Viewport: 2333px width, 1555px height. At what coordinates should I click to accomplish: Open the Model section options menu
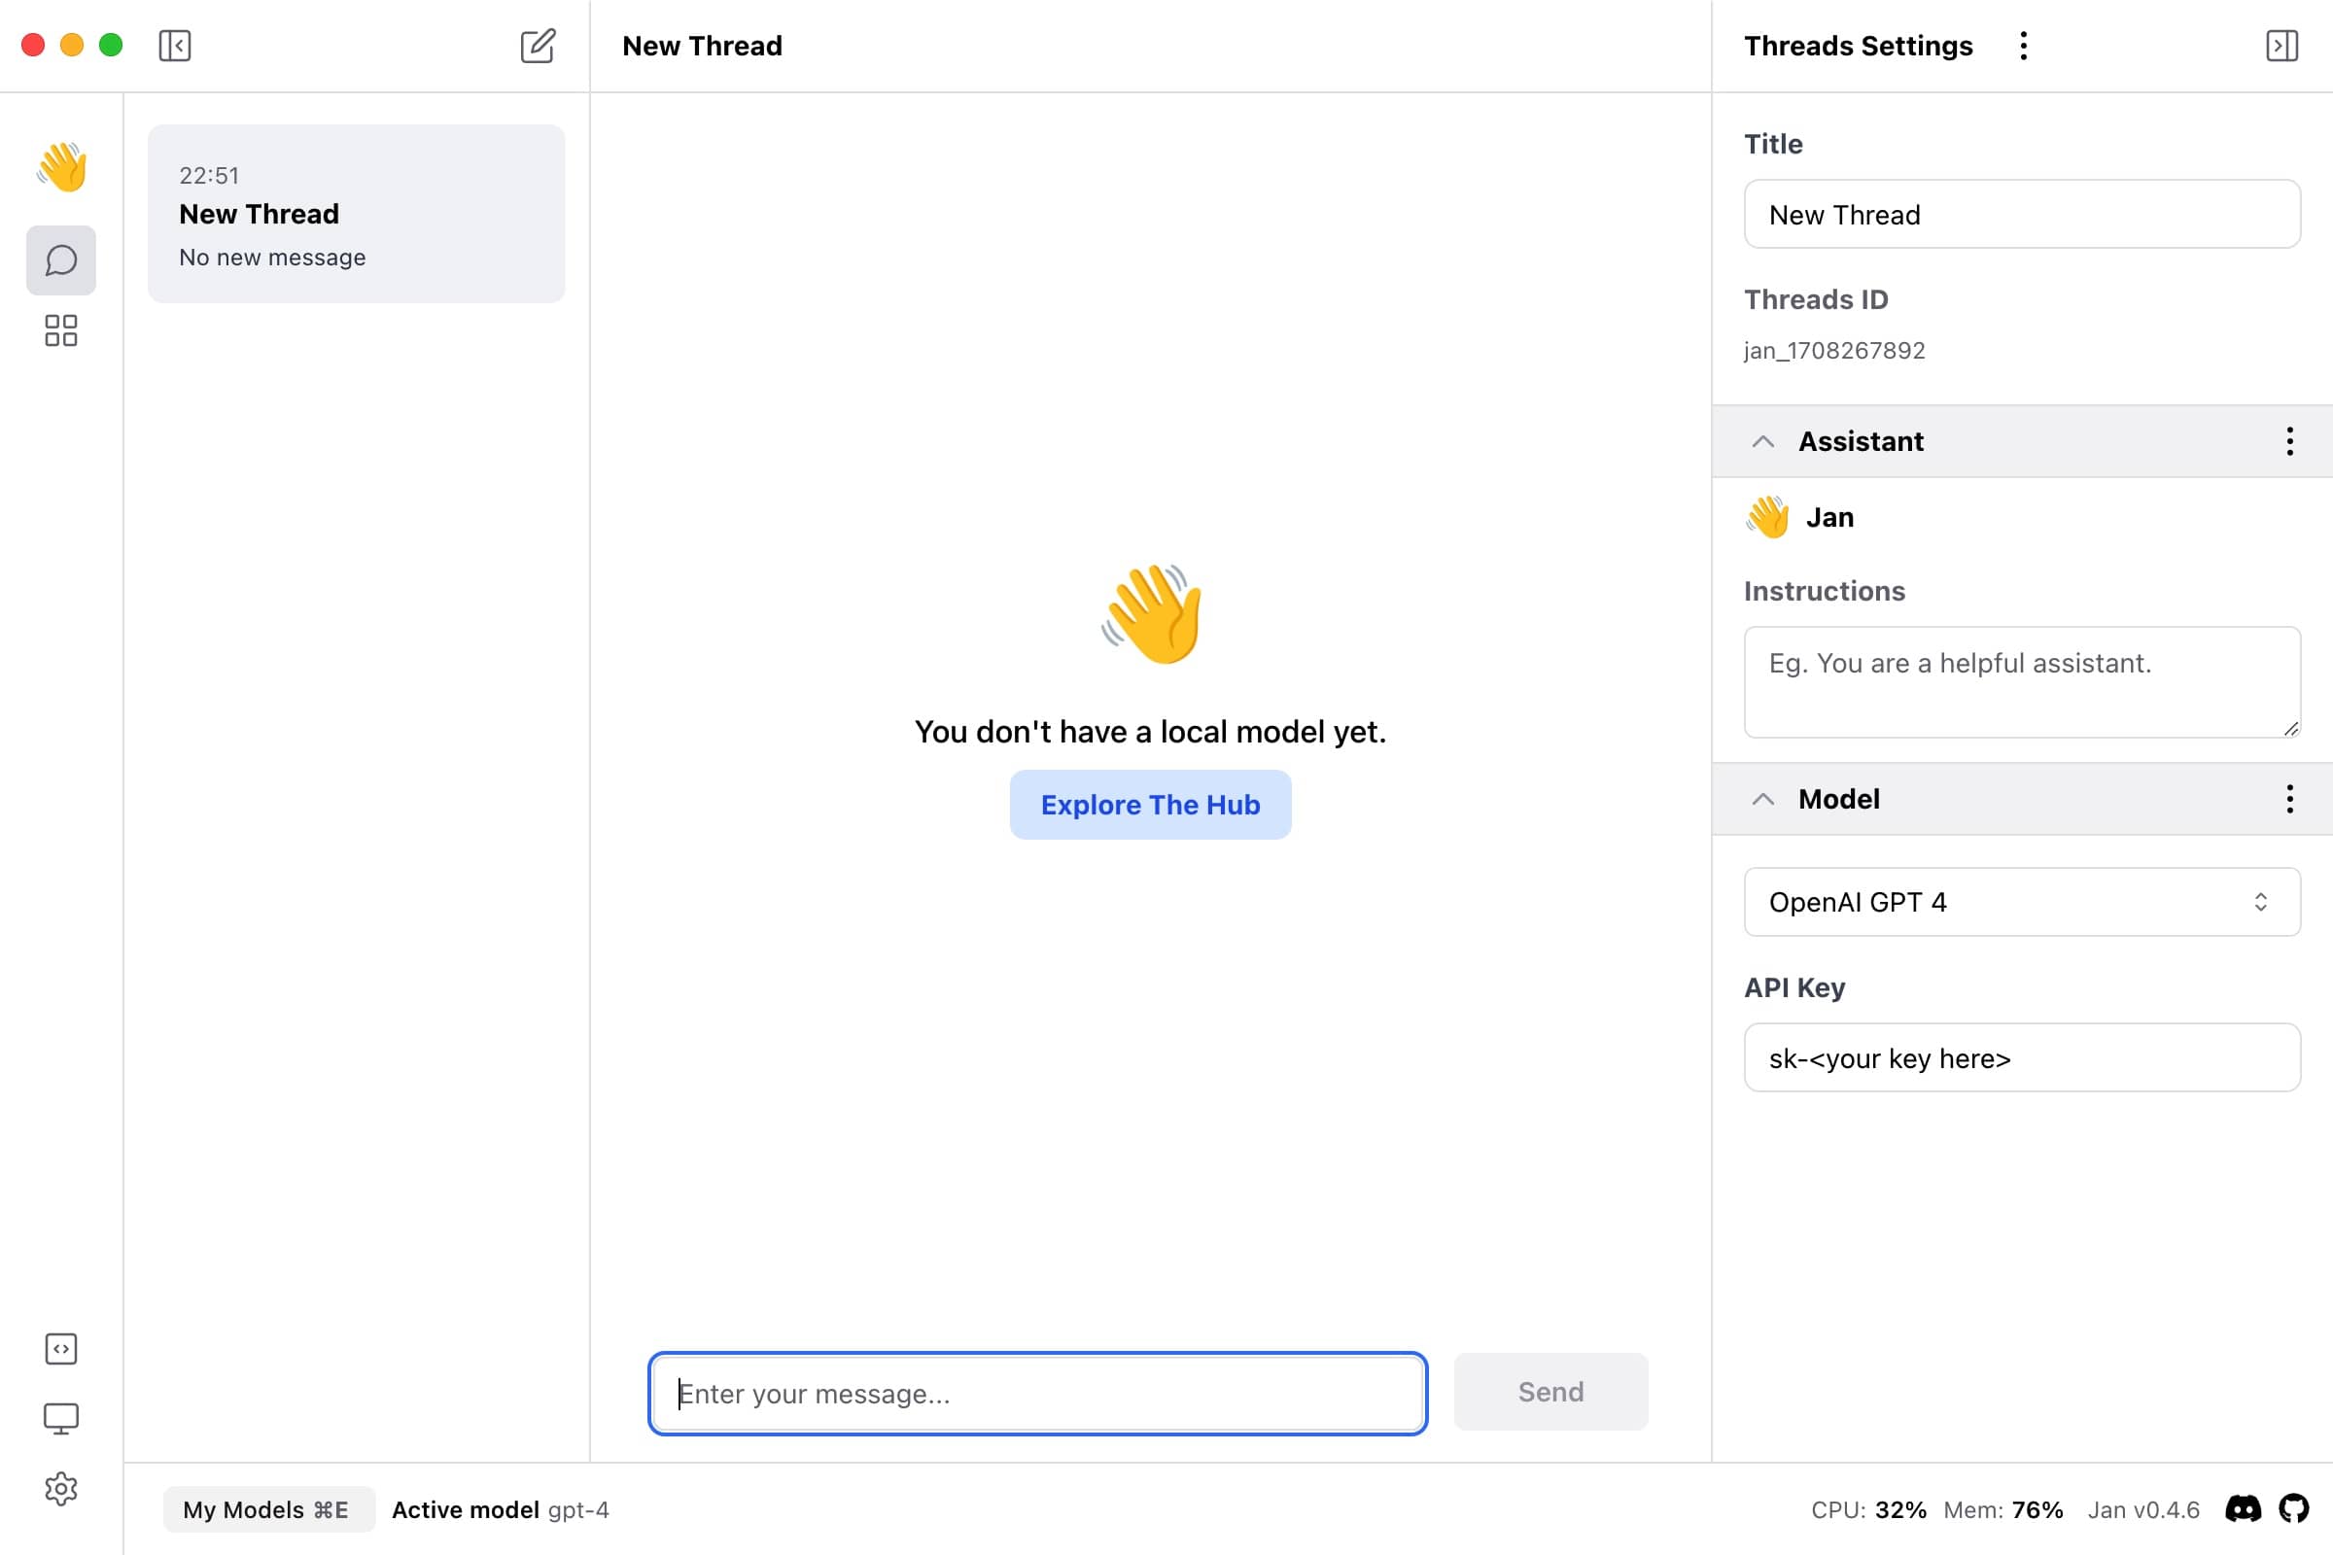pos(2290,799)
